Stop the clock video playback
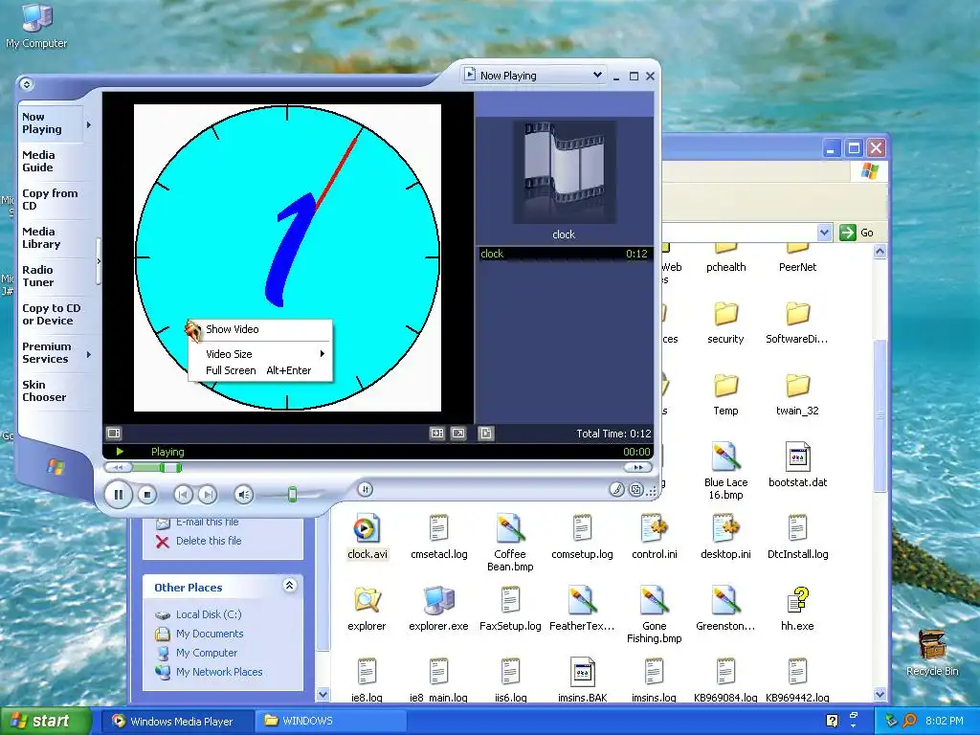The width and height of the screenshot is (980, 735). 146,495
